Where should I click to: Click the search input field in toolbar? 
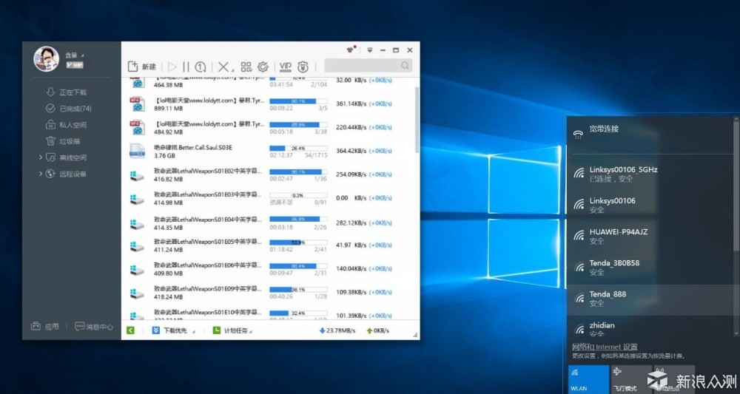tap(368, 66)
